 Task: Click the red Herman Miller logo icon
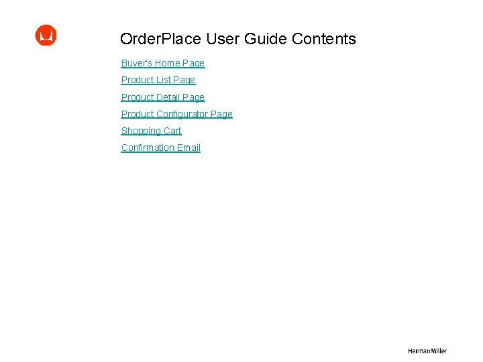click(46, 35)
